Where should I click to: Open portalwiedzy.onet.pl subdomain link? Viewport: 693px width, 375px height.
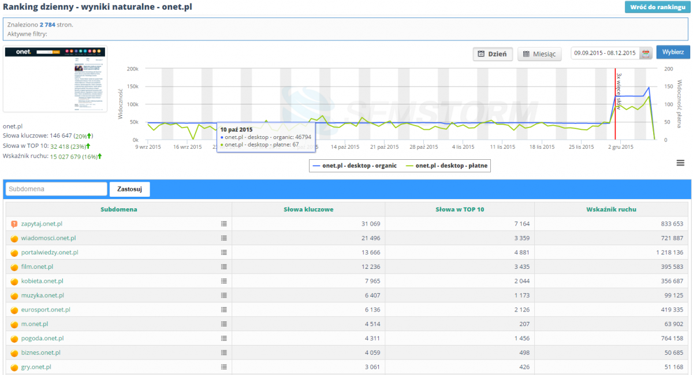click(x=50, y=253)
